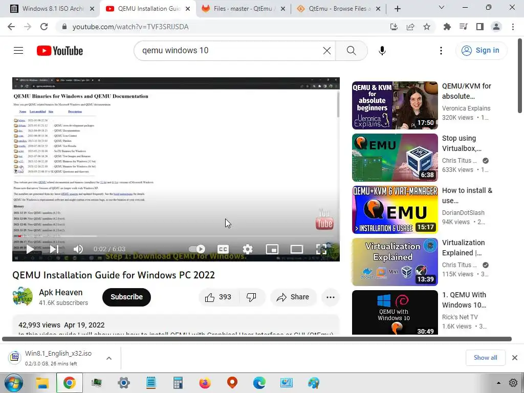Open Apk Heaven channel name link
The image size is (524, 393).
tap(61, 292)
